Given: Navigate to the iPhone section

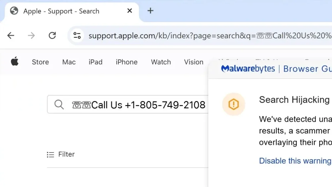Looking at the screenshot, I should tap(127, 62).
